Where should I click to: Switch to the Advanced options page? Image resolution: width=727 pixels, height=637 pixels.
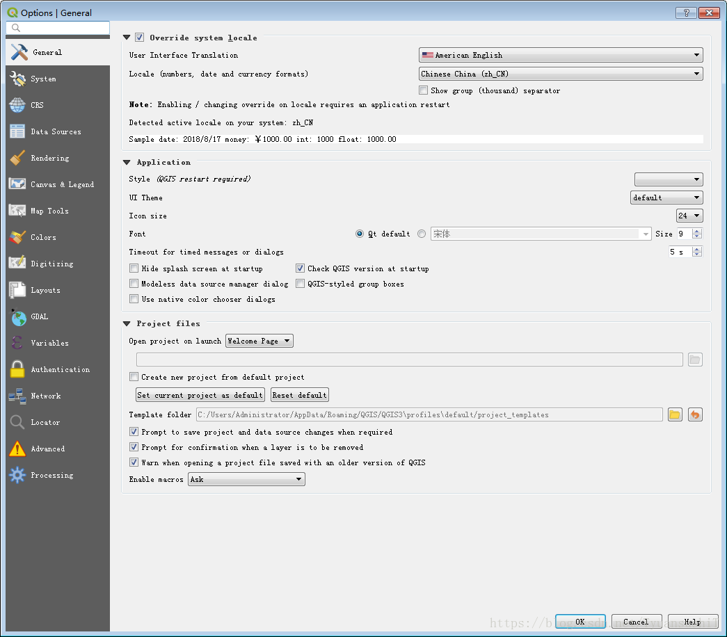[58, 449]
